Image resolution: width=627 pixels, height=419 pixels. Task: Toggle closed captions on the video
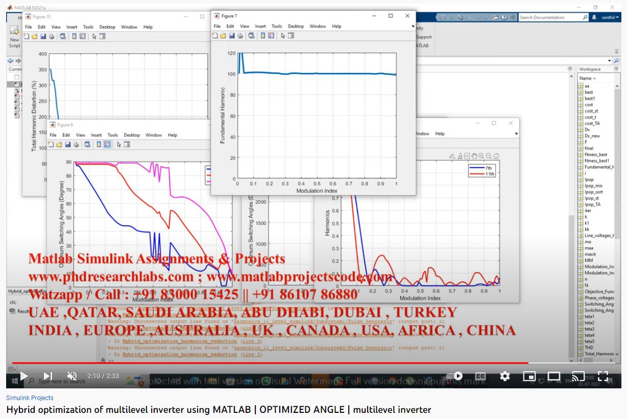(x=480, y=376)
